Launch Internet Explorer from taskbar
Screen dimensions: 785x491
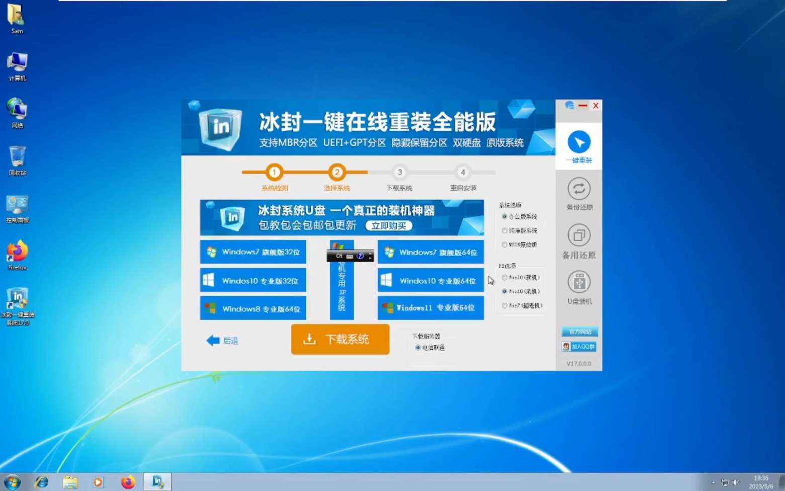42,482
